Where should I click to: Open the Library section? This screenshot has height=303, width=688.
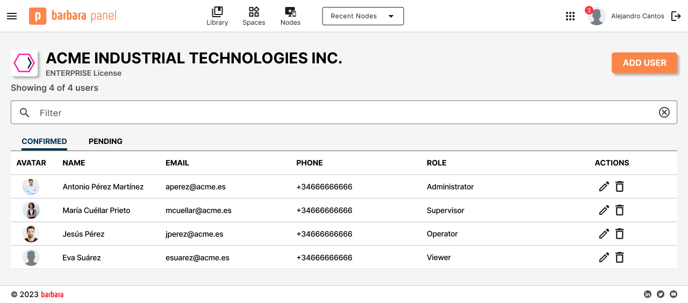[x=217, y=16]
